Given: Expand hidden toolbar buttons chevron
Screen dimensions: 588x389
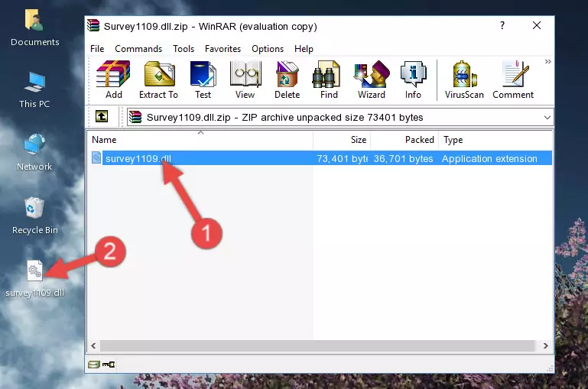Looking at the screenshot, I should coord(548,61).
